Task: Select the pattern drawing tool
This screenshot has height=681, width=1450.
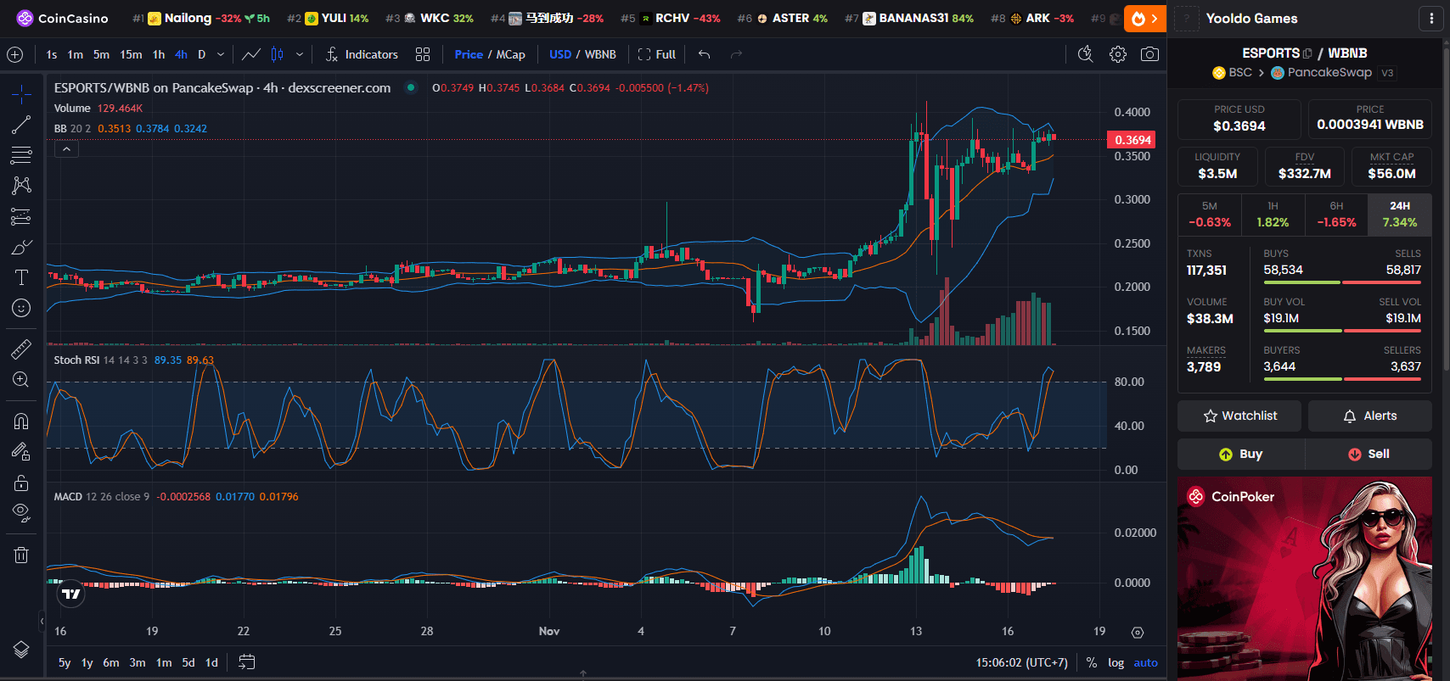Action: click(21, 186)
